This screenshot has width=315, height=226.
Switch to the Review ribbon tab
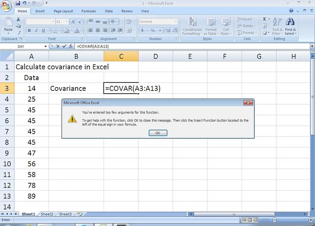point(127,11)
